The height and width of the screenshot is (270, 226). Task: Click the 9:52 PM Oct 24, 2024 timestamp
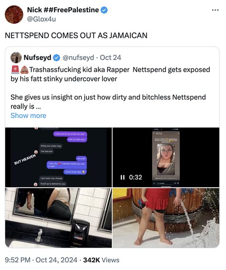point(41,260)
